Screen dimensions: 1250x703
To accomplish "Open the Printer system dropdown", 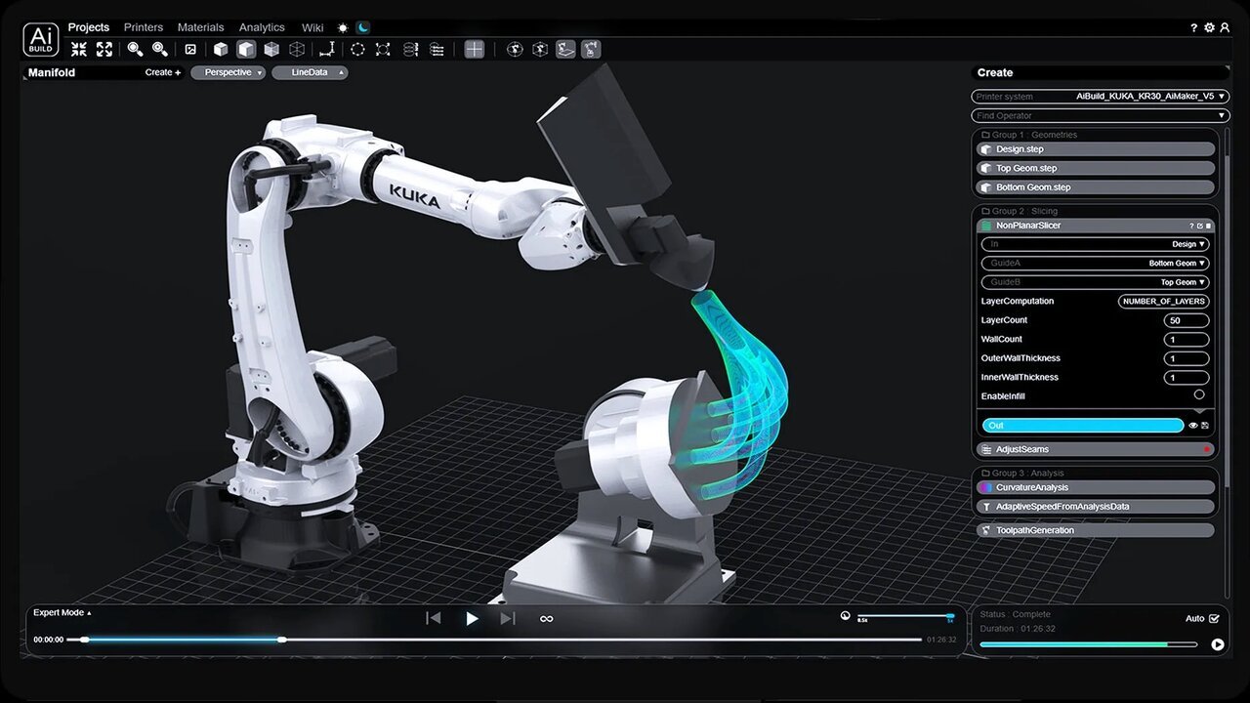I will 1100,97.
